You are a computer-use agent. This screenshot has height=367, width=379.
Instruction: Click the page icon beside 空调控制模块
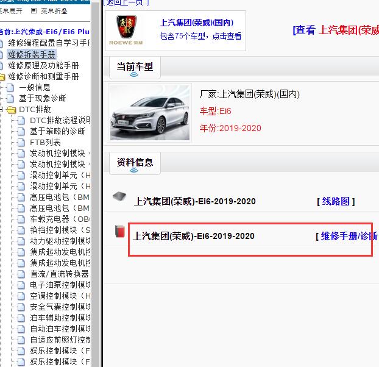click(21, 296)
